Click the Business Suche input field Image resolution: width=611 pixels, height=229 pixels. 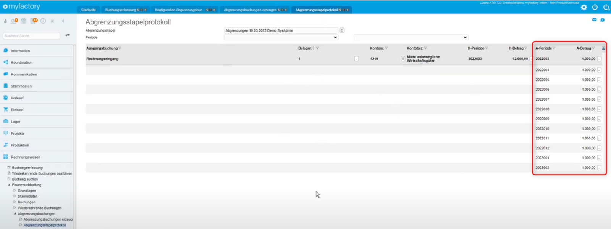[x=31, y=36]
